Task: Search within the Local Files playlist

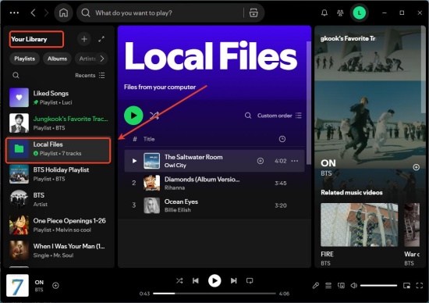Action: click(248, 116)
